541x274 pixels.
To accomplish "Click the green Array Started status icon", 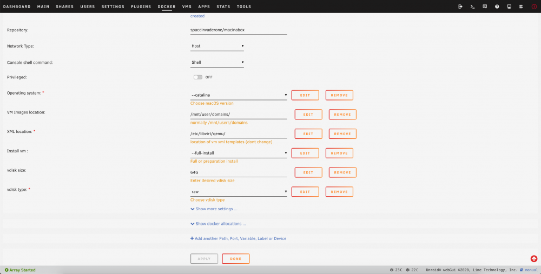I will tap(6, 270).
